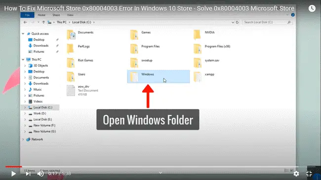Select the Program Files (x86) folder icon
This screenshot has width=321, height=180.
[x=198, y=48]
